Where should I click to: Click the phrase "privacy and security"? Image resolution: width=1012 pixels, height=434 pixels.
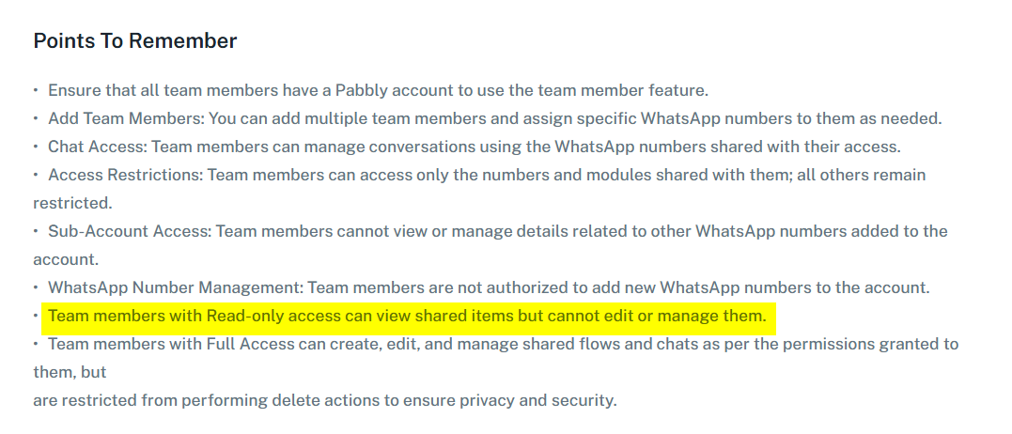[x=543, y=400]
